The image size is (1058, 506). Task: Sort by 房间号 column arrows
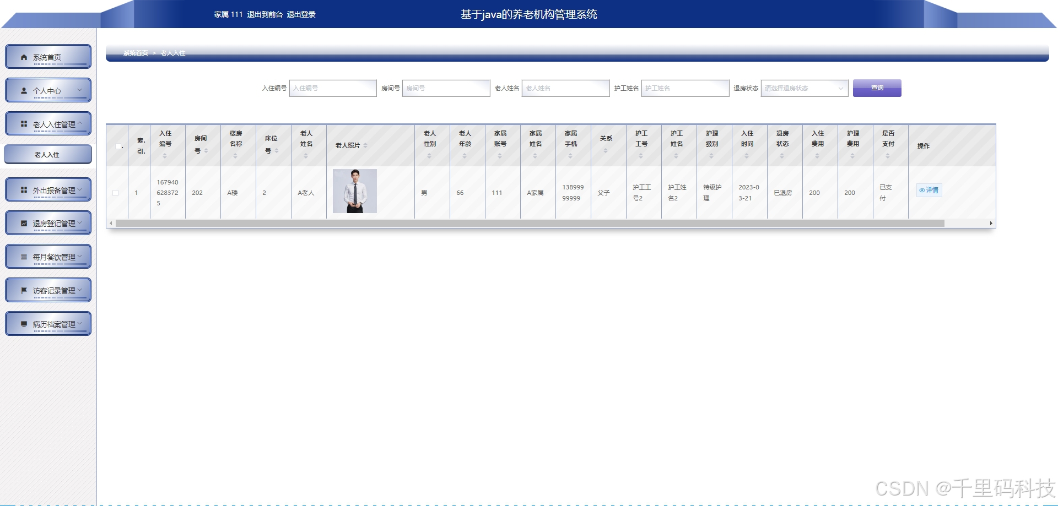point(206,151)
